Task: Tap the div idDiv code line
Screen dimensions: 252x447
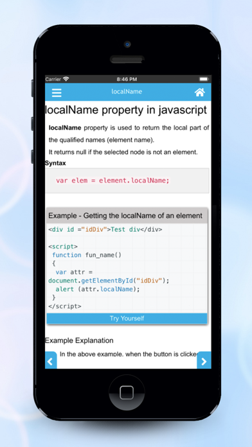Action: coord(105,229)
